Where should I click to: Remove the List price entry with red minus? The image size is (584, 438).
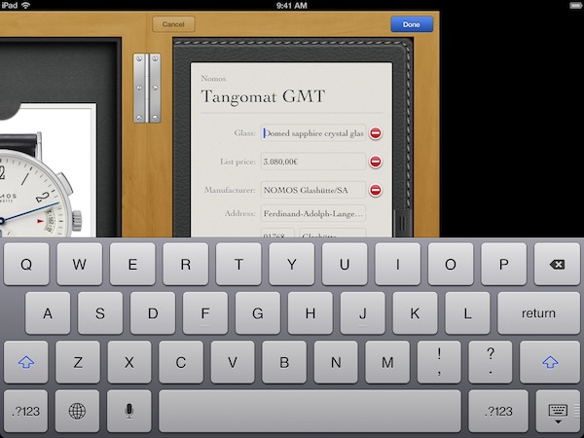pos(375,162)
